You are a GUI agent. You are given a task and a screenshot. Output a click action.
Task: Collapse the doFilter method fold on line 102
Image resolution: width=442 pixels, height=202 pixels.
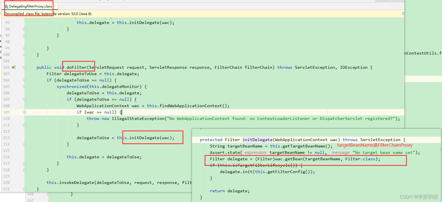pyautogui.click(x=25, y=67)
